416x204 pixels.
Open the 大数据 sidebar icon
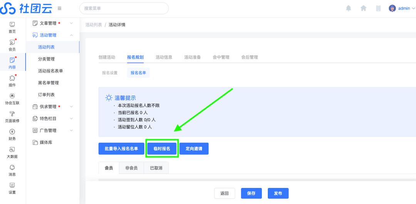(12, 149)
